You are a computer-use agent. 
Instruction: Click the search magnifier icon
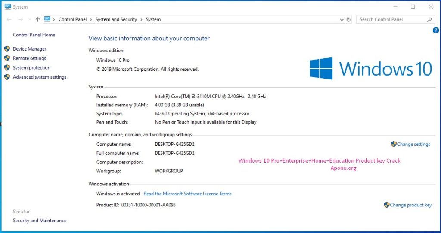tap(429, 20)
